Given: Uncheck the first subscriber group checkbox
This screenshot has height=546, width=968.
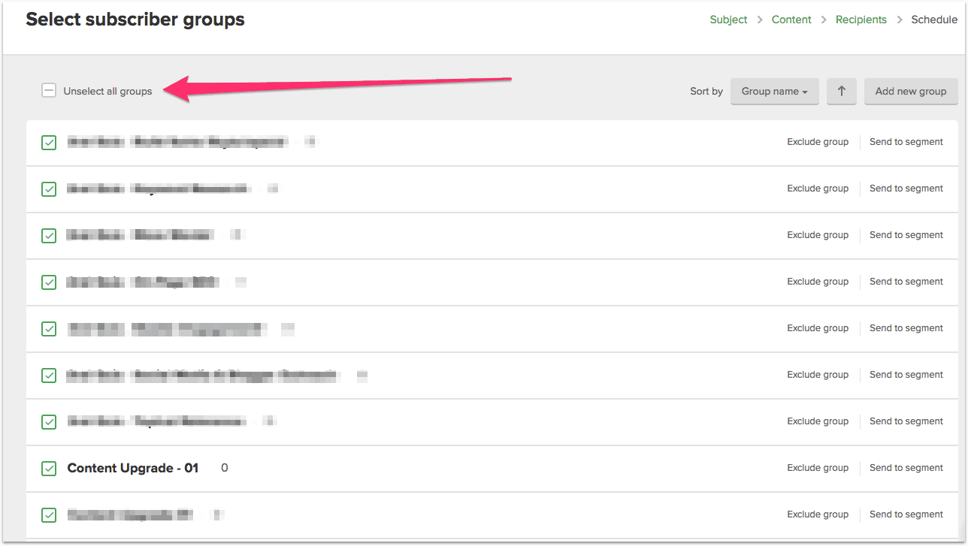Looking at the screenshot, I should (49, 143).
